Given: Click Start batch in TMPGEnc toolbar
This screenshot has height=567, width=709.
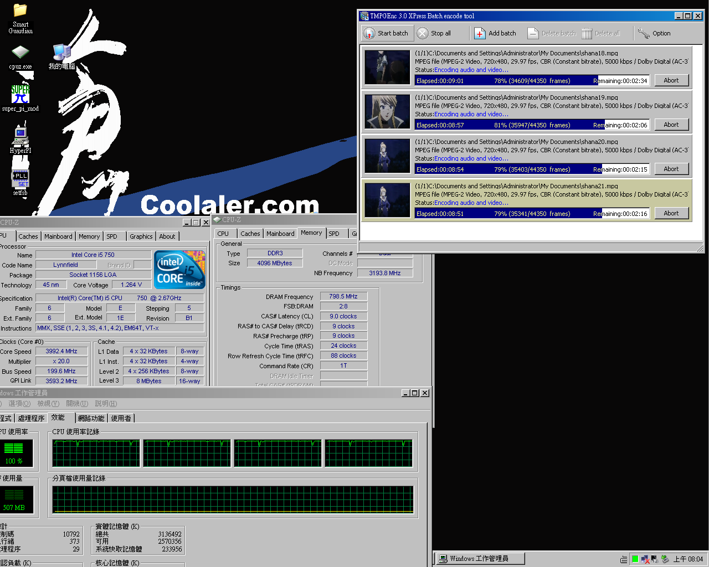Looking at the screenshot, I should 386,33.
